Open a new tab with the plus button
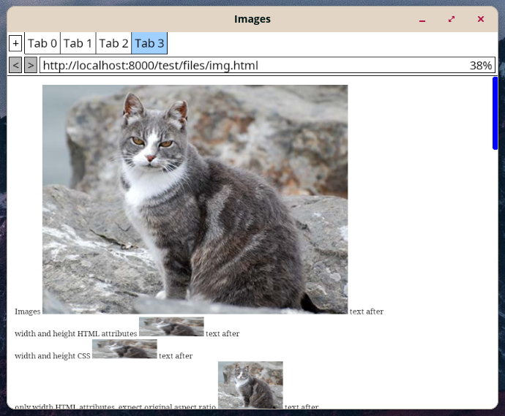The image size is (505, 416). click(15, 43)
